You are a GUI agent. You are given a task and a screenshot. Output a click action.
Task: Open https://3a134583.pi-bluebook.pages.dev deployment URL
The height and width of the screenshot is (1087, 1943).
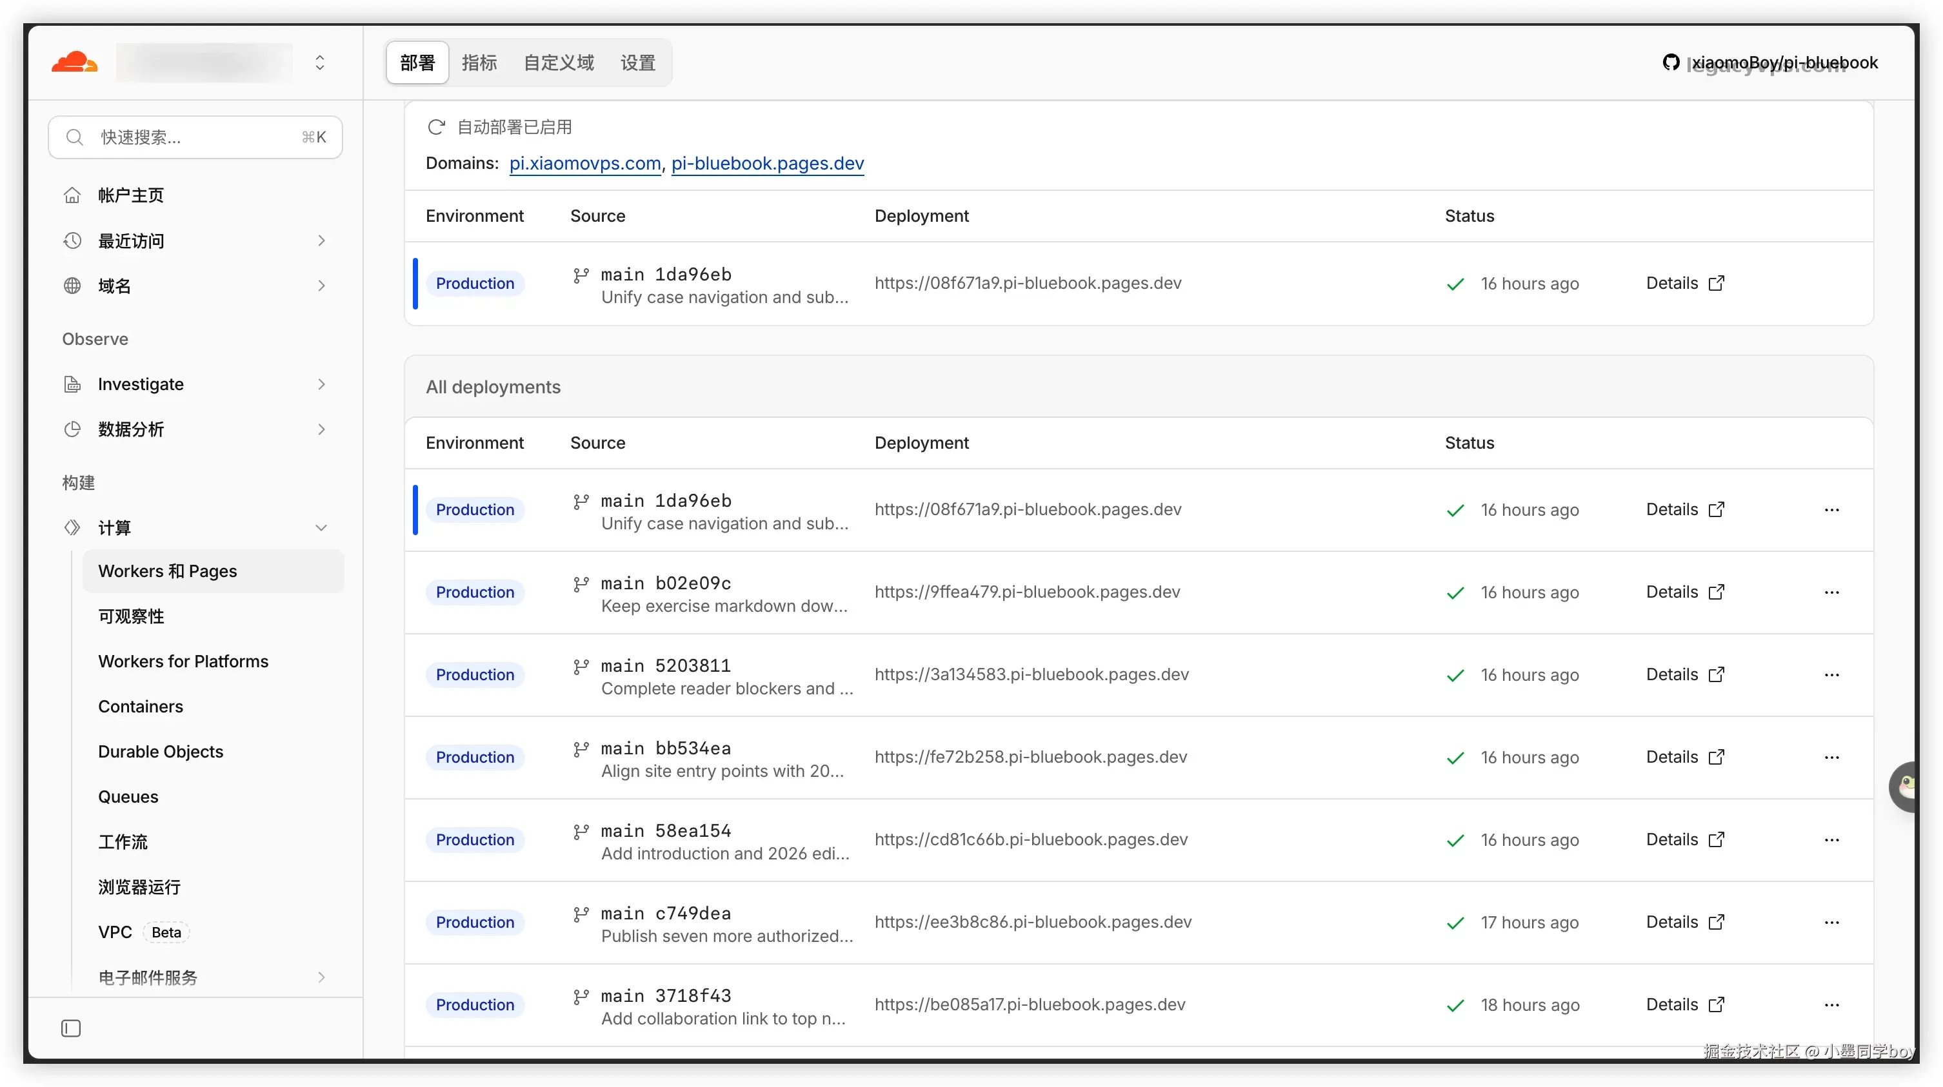coord(1031,674)
